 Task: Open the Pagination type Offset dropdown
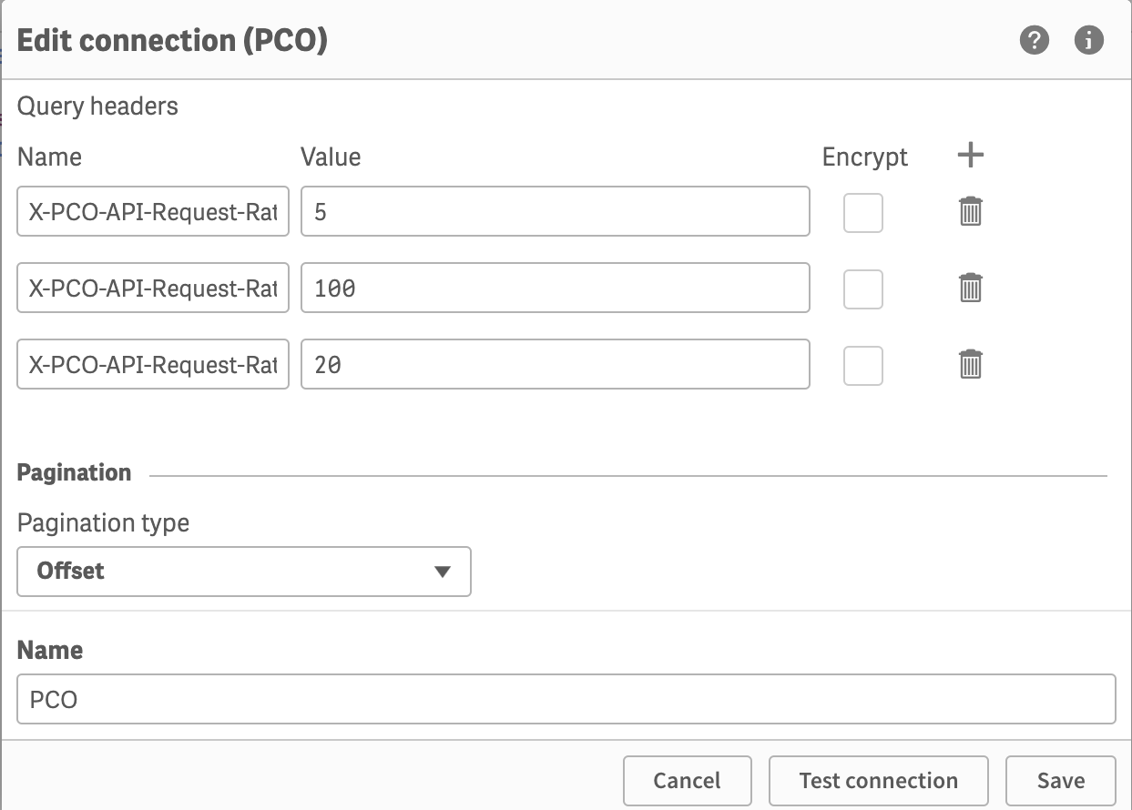(x=244, y=572)
